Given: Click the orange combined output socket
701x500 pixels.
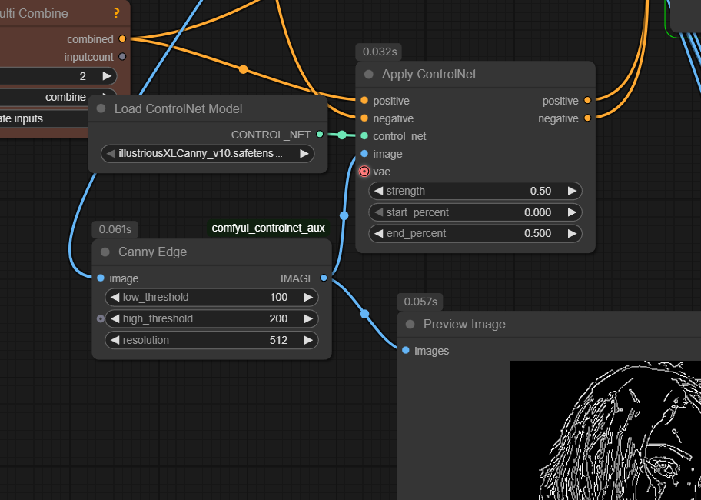Looking at the screenshot, I should point(122,39).
